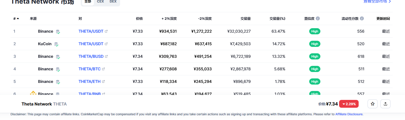Open the THETA/BNB trading pair link
Viewport: 405px width, 120px height.
pos(90,94)
